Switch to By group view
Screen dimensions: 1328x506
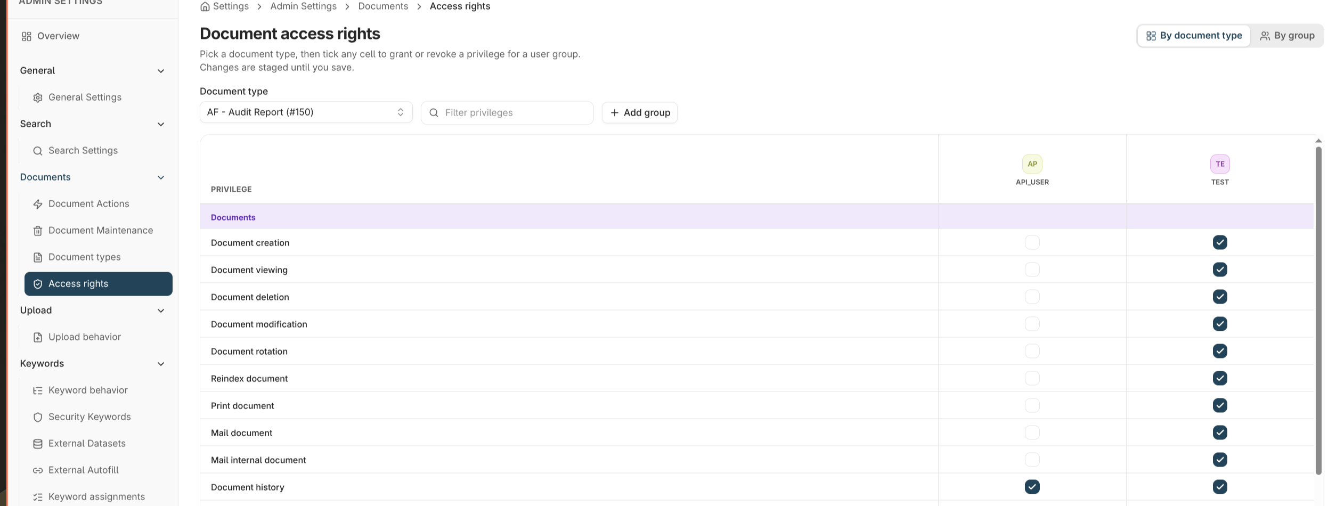[1287, 36]
